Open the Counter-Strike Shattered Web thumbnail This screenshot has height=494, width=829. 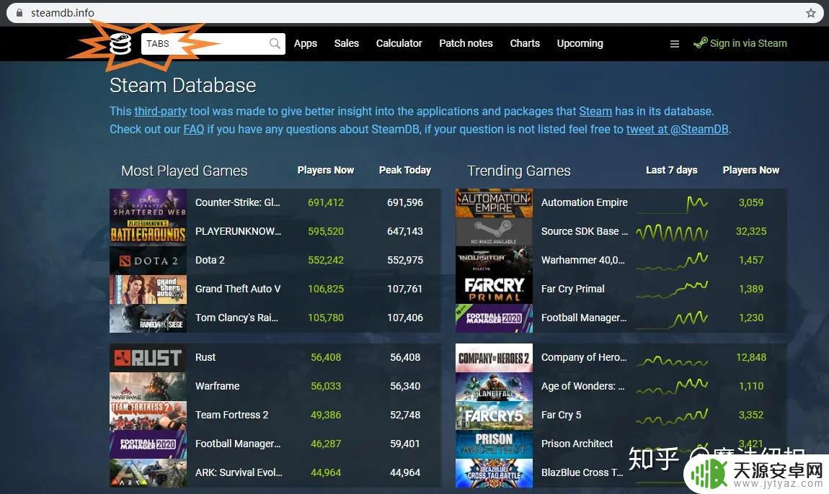(x=148, y=203)
